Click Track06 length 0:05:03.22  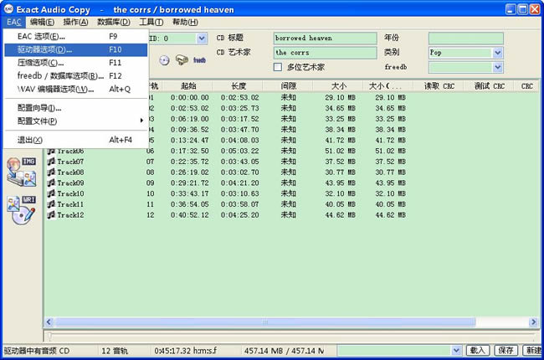(239, 151)
